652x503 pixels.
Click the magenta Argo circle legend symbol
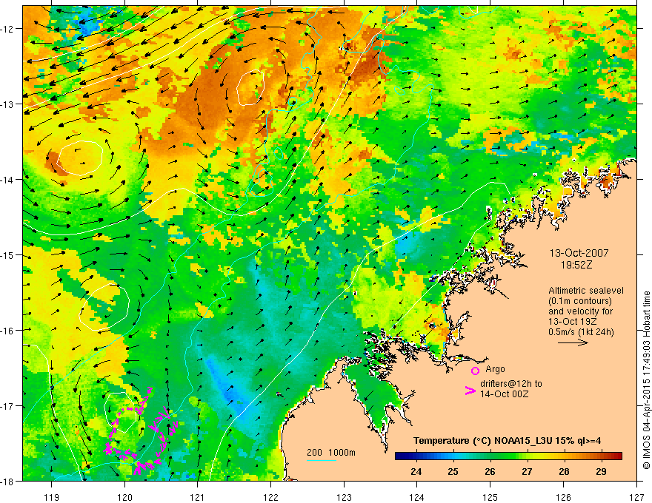tap(475, 371)
